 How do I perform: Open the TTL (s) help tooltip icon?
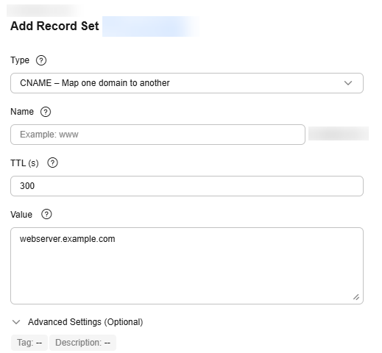pos(52,163)
